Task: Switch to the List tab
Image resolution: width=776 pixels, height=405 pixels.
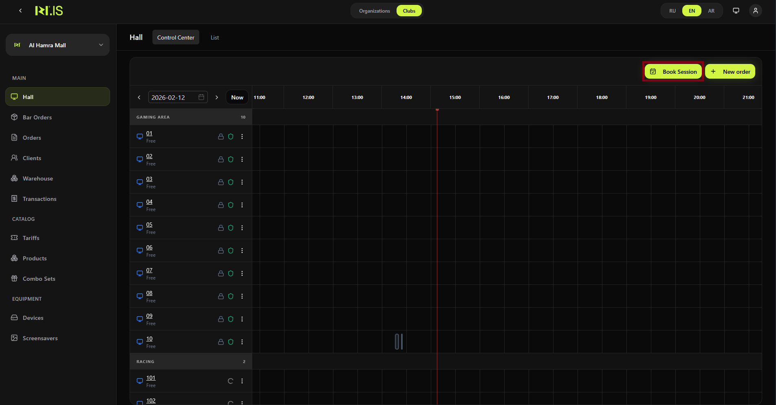Action: point(214,37)
